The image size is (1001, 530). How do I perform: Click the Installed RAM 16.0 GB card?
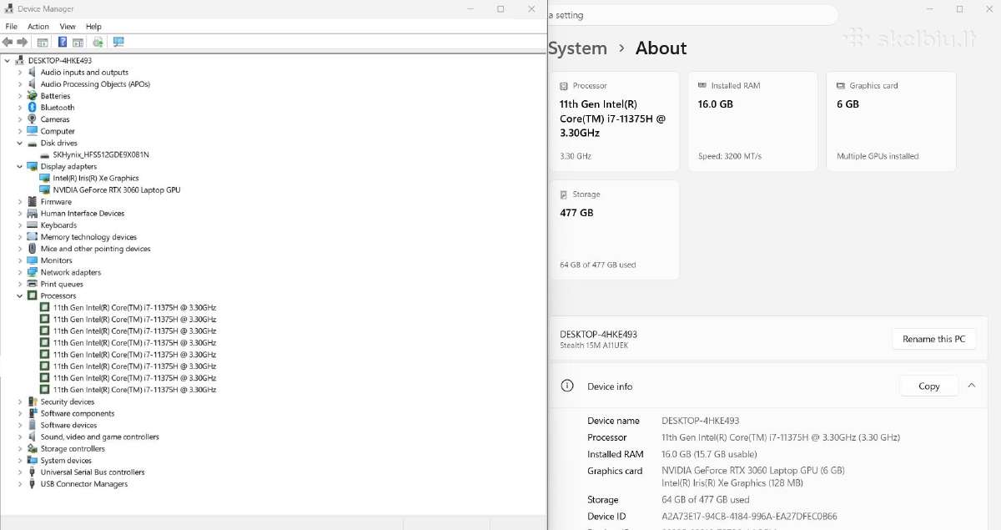coord(753,121)
